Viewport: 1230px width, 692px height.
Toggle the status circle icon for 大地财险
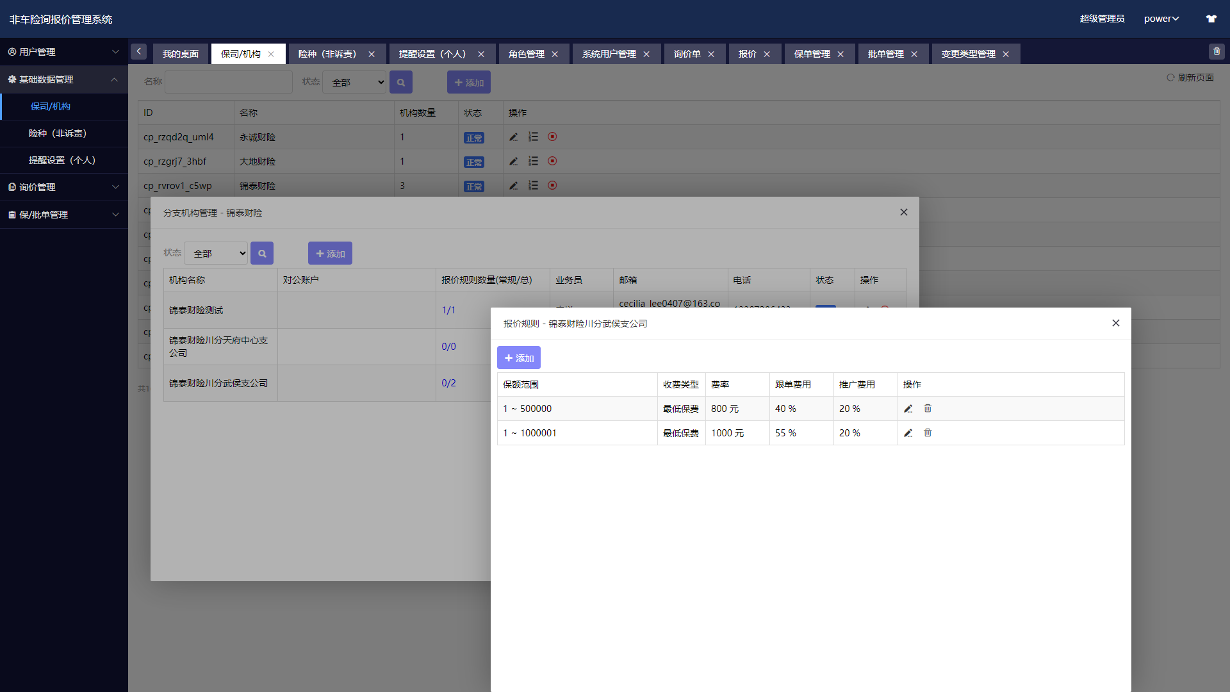tap(552, 161)
